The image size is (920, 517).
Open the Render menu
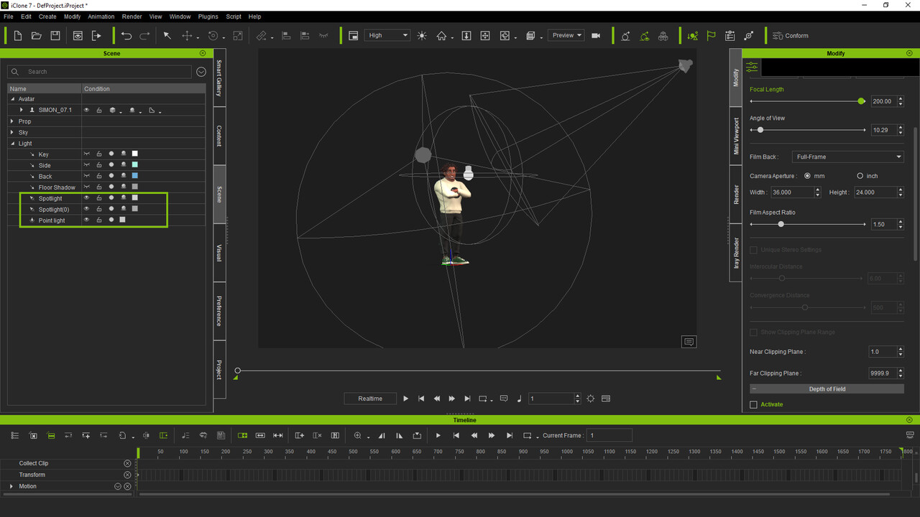[x=132, y=17]
